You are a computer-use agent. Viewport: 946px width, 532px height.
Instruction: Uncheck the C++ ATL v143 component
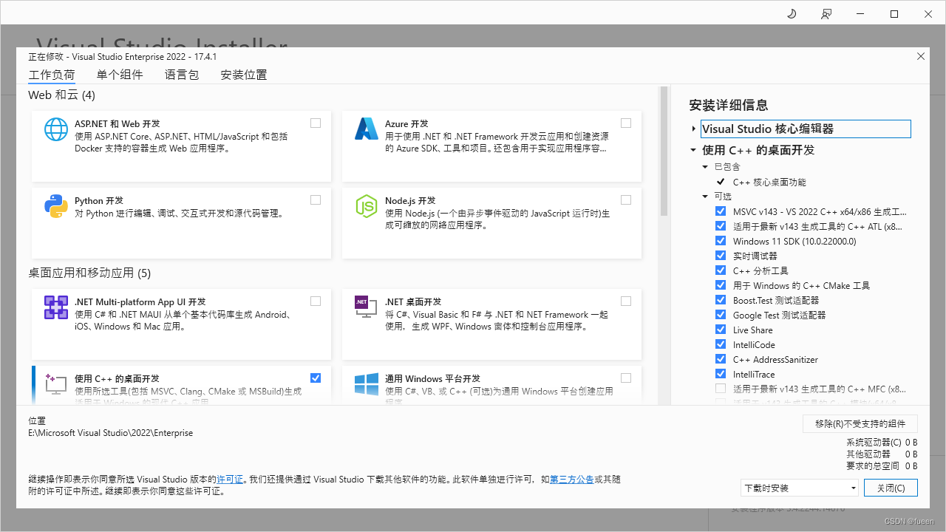[x=721, y=226]
